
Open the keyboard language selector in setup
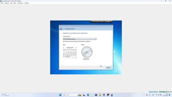(98, 22)
